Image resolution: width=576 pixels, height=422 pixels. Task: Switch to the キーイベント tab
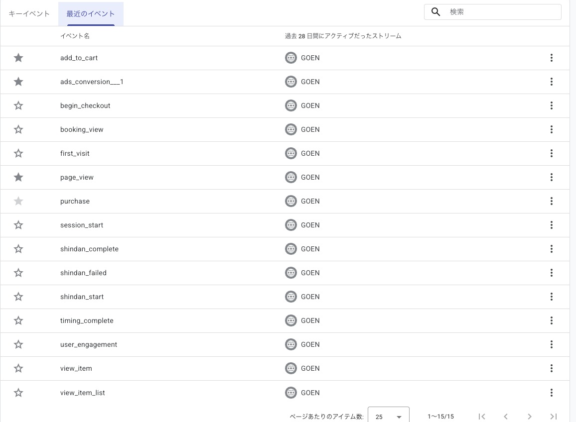(29, 14)
